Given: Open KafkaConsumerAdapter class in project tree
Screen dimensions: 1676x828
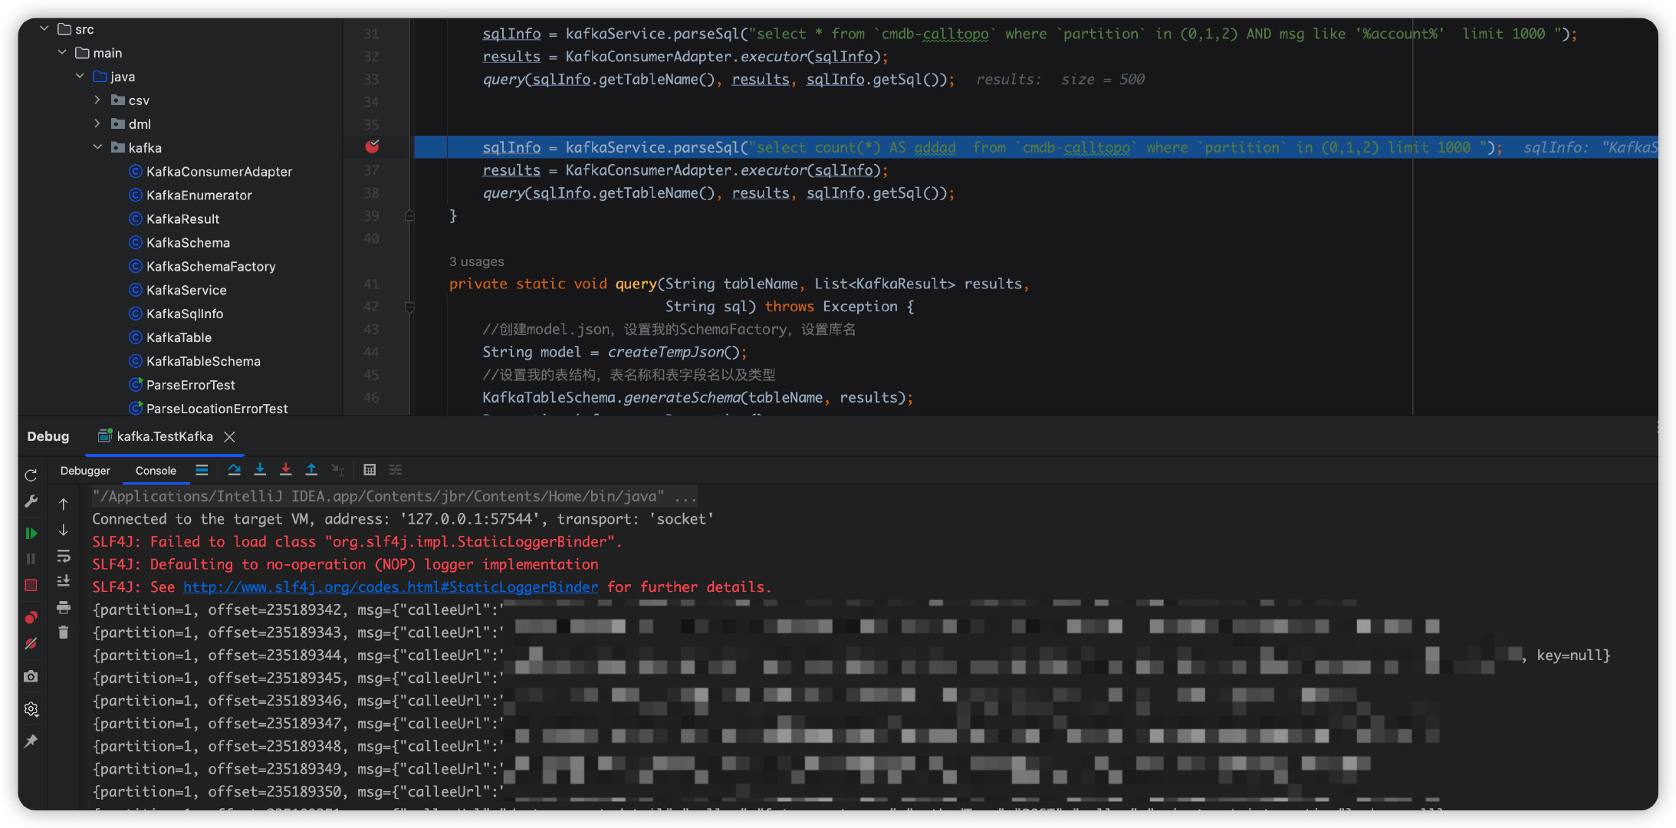Looking at the screenshot, I should pos(219,172).
